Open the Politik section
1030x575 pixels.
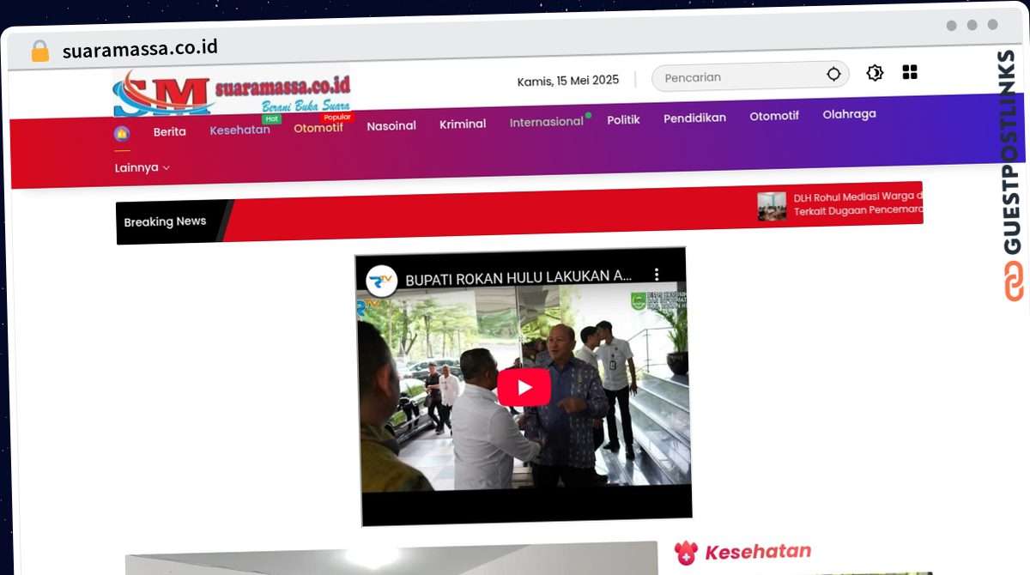pos(623,120)
